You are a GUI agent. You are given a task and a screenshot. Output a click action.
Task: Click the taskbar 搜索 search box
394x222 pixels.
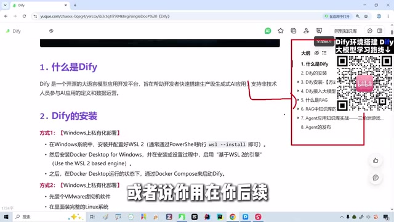point(49,216)
